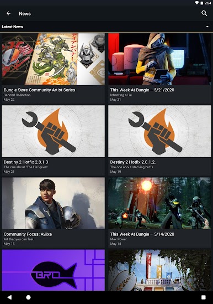Viewport: 213px width, 304px height.
Task: Tap the News page title
Action: (25, 14)
